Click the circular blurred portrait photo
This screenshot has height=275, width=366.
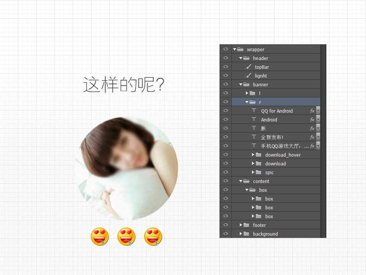point(128,168)
